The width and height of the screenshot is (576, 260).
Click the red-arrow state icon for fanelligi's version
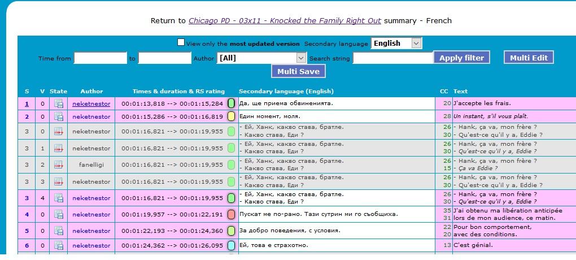[x=58, y=164]
